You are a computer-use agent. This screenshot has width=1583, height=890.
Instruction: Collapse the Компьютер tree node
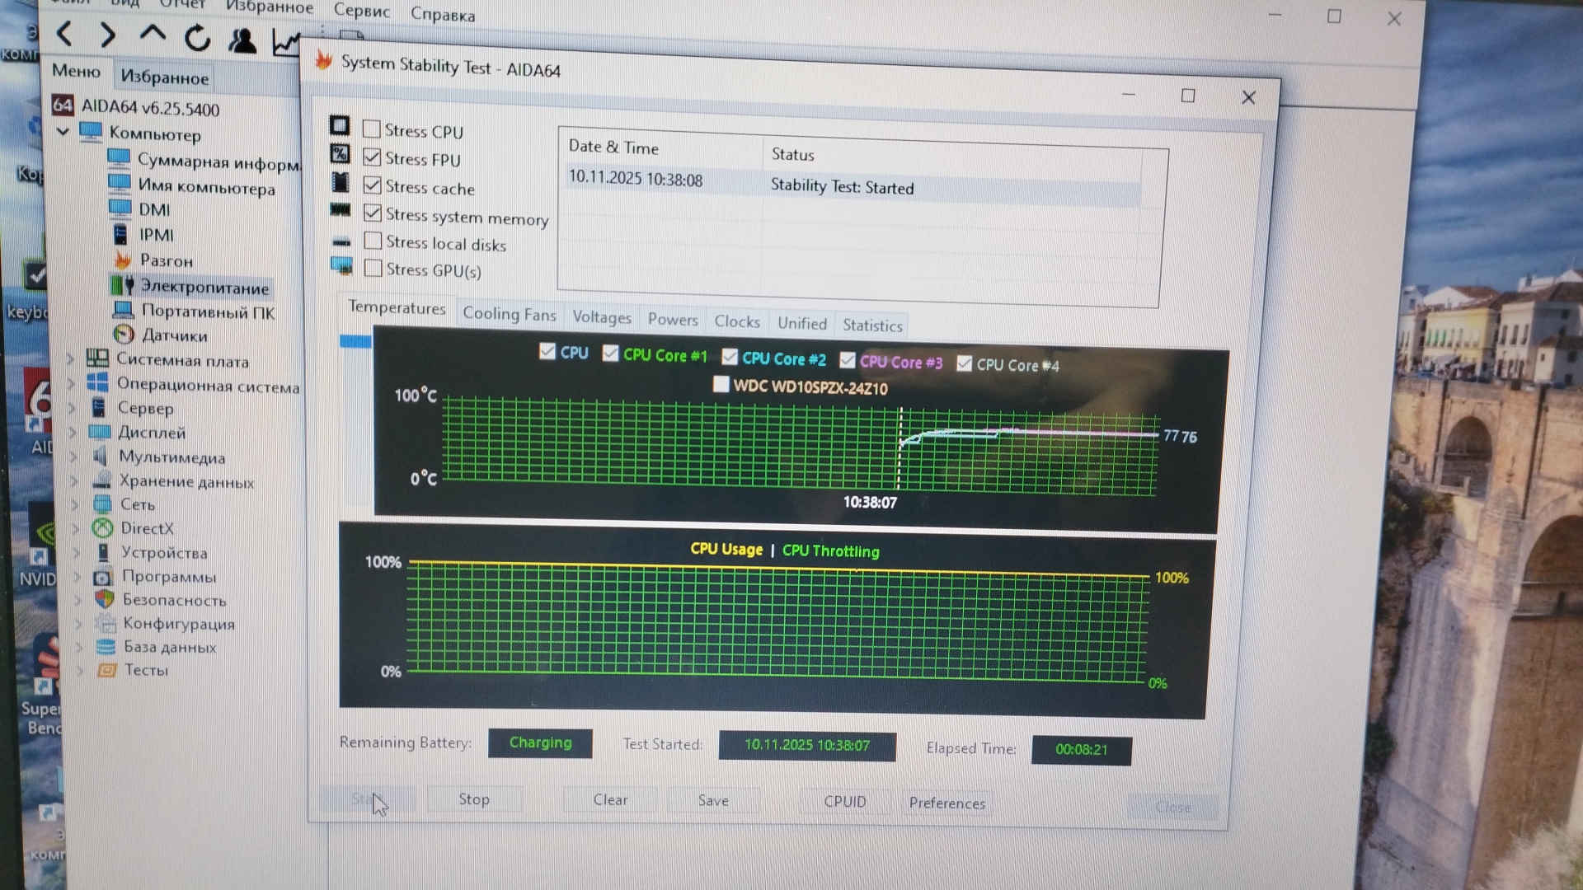pyautogui.click(x=63, y=132)
